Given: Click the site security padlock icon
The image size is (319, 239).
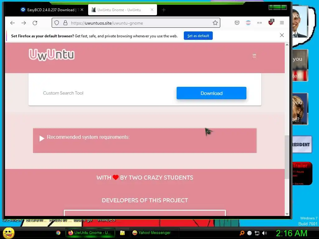Looking at the screenshot, I should pyautogui.click(x=65, y=23).
